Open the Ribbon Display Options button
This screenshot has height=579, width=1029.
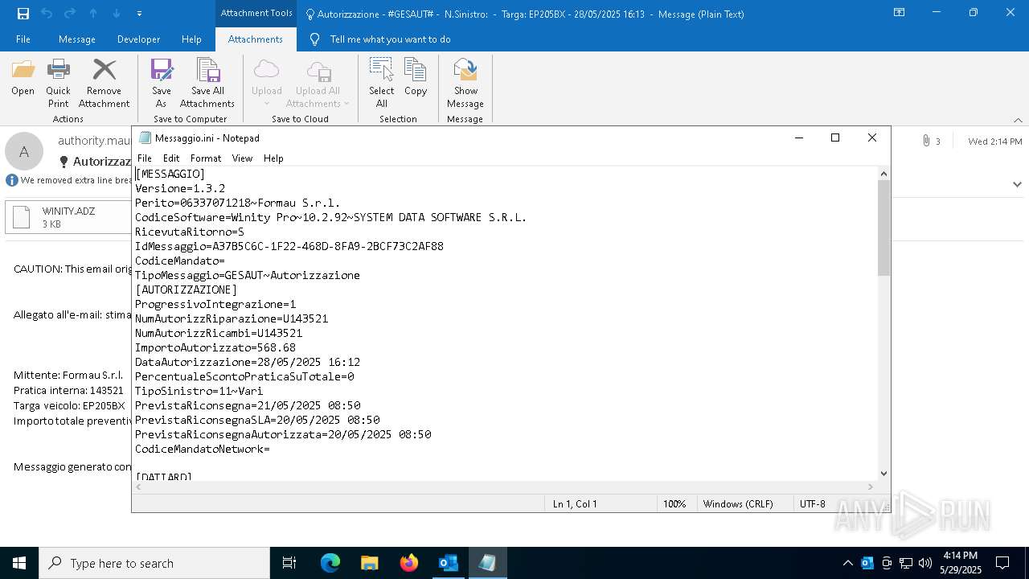coord(900,13)
